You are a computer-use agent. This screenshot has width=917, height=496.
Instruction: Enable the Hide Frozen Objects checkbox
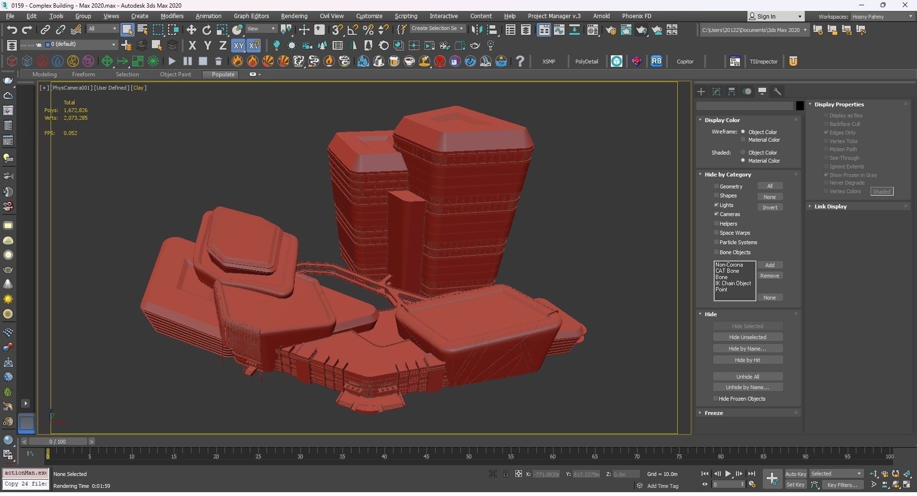click(x=715, y=399)
